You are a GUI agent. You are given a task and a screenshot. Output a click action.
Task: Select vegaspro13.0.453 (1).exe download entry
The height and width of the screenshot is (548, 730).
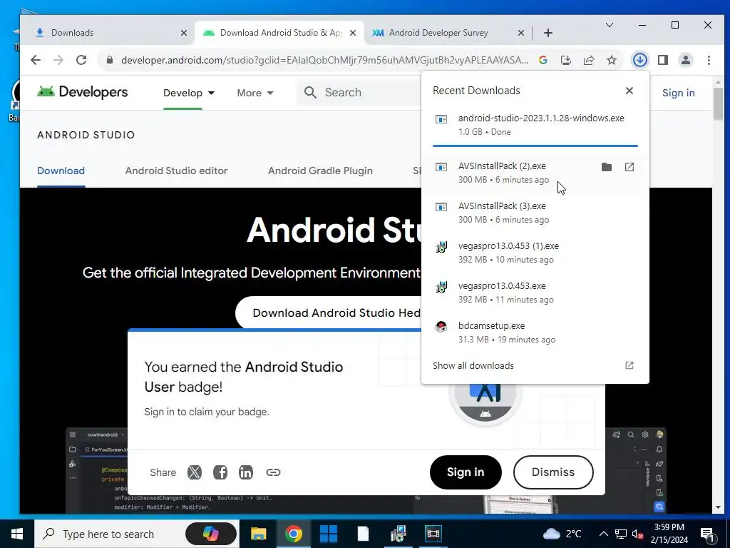[535, 253]
